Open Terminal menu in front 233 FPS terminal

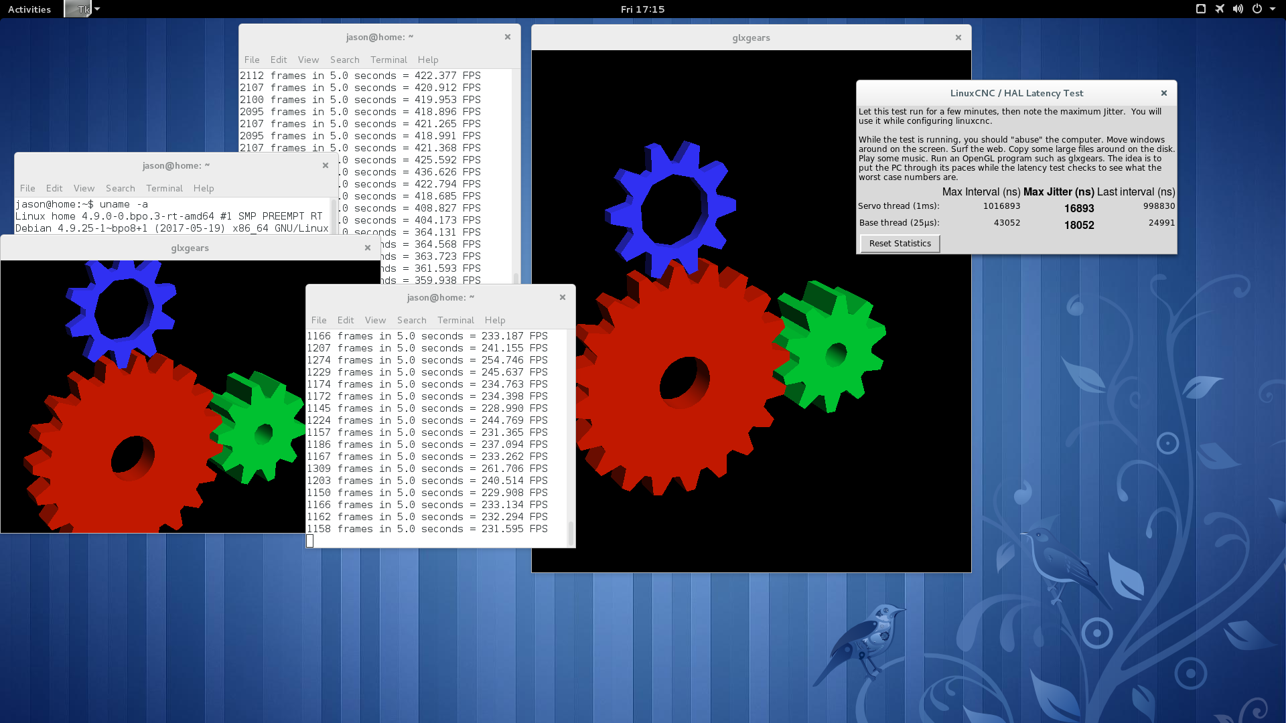coord(455,320)
